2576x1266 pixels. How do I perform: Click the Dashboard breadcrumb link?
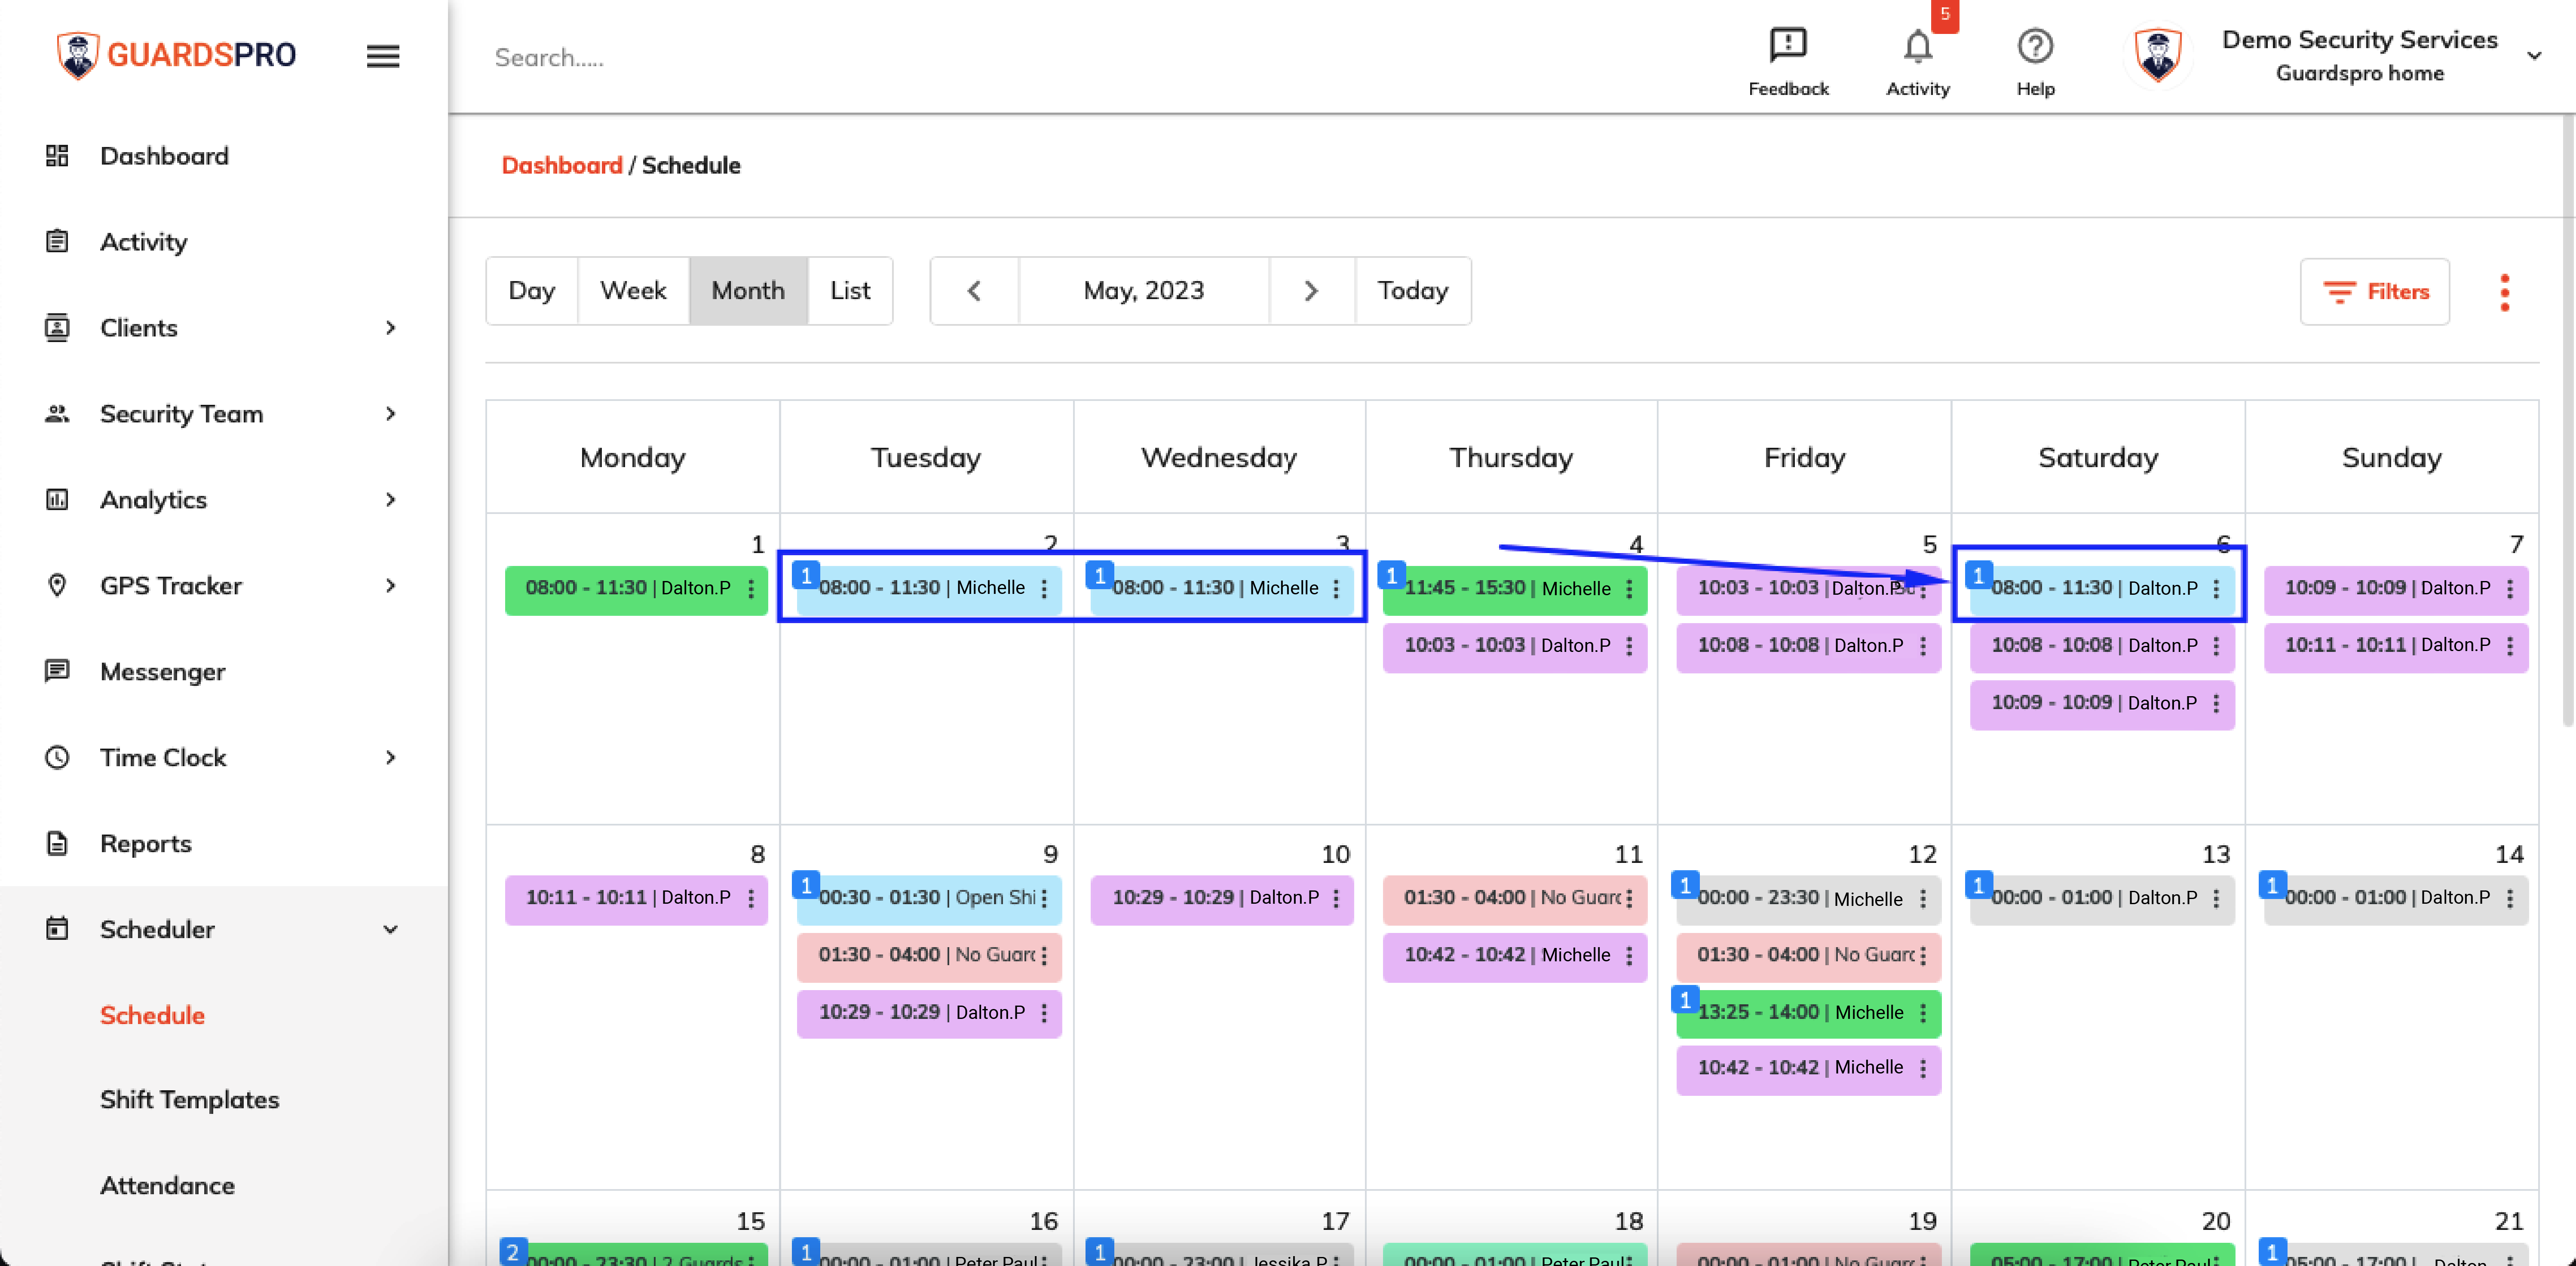(x=562, y=166)
